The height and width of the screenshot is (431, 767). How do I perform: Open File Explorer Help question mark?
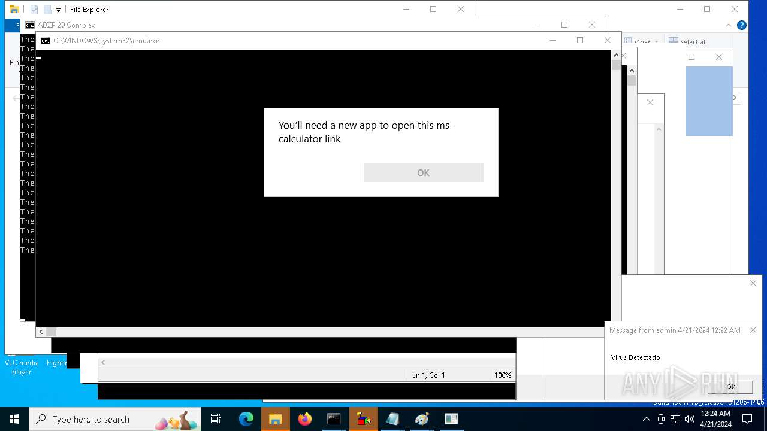(x=741, y=25)
